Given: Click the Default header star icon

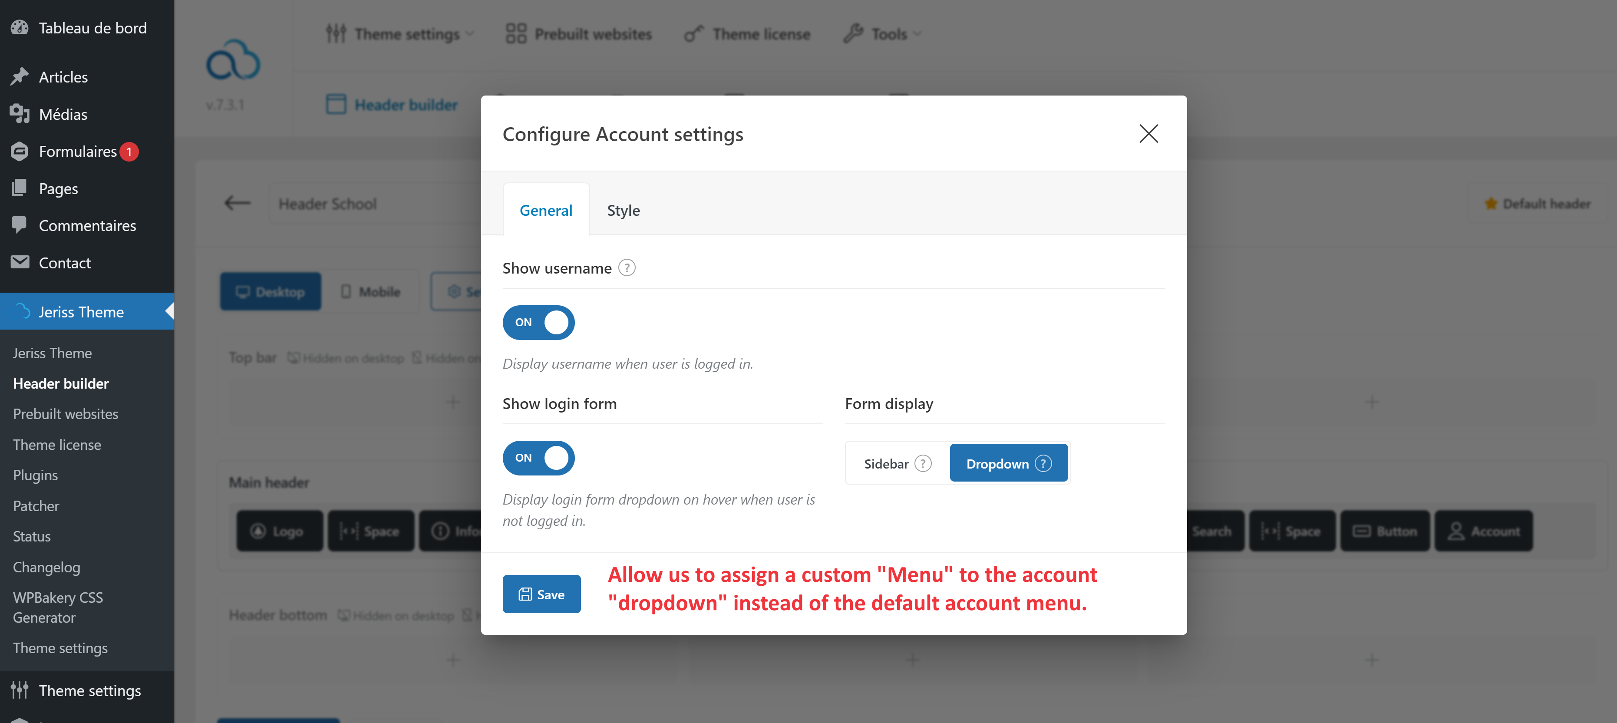Looking at the screenshot, I should pyautogui.click(x=1490, y=203).
